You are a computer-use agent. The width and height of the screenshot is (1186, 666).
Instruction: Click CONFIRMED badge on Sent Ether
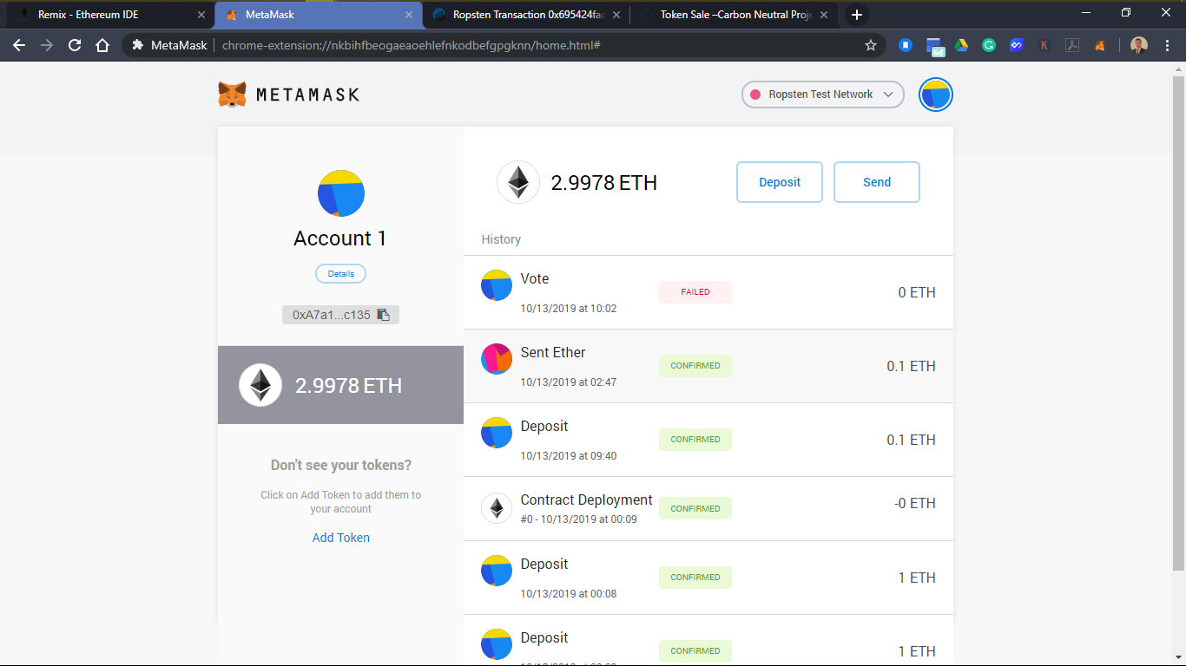[695, 366]
